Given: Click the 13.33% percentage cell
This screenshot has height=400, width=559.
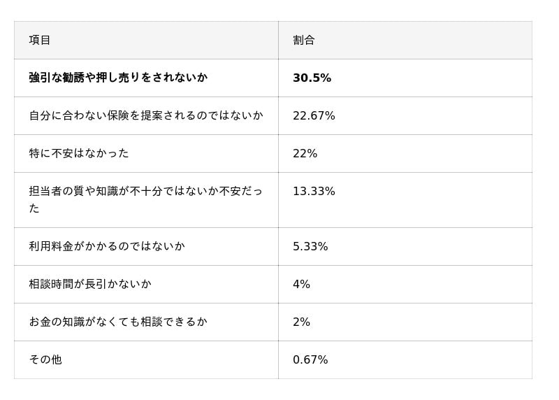Looking at the screenshot, I should coord(314,191).
